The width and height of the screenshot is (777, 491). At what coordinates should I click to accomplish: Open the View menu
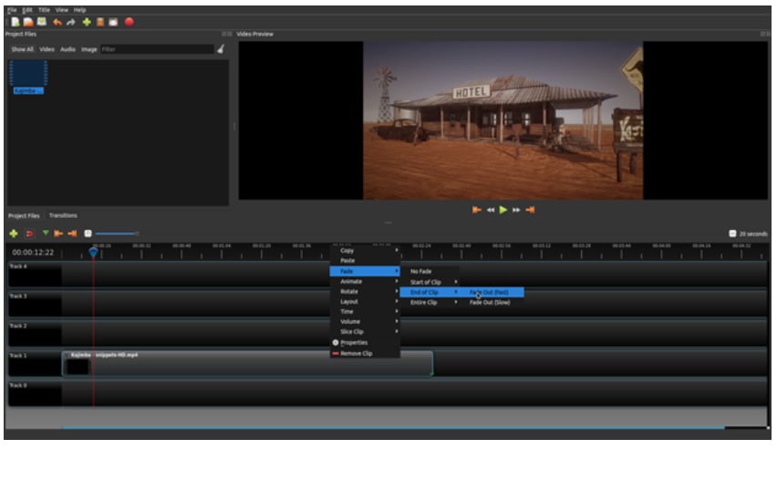[x=62, y=10]
